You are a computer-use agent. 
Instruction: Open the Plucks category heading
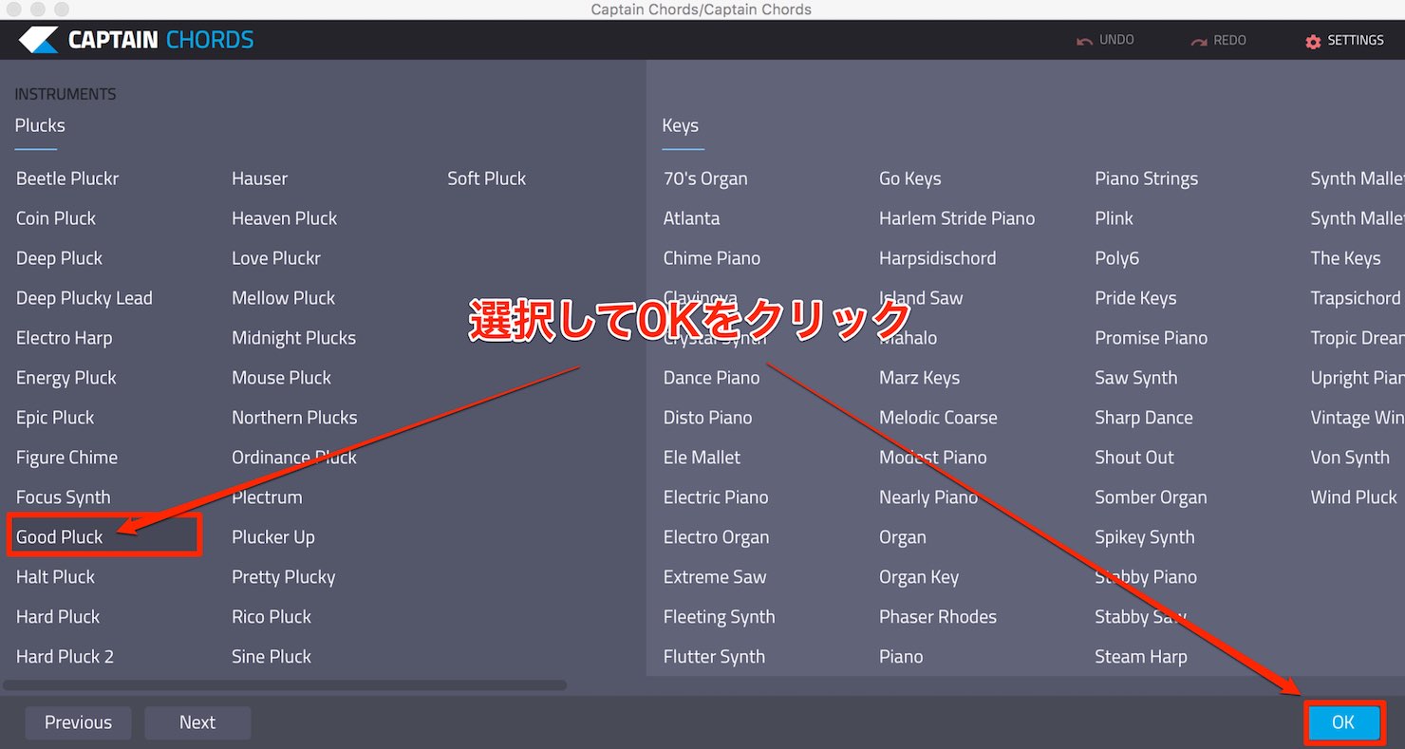40,125
